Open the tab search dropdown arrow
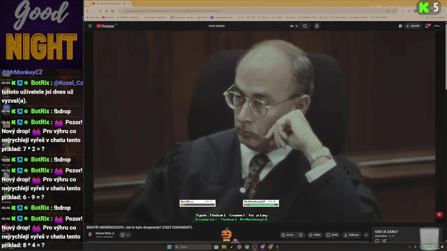 (88, 3)
